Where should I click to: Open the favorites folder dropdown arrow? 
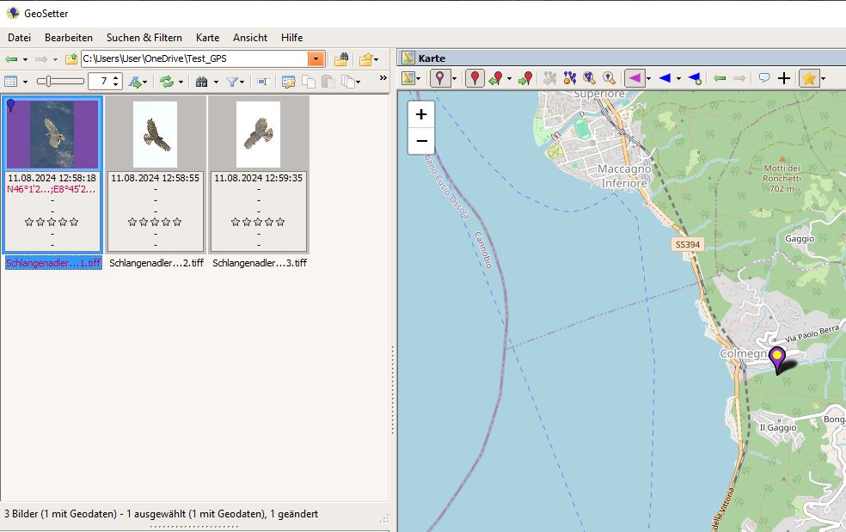[x=377, y=59]
